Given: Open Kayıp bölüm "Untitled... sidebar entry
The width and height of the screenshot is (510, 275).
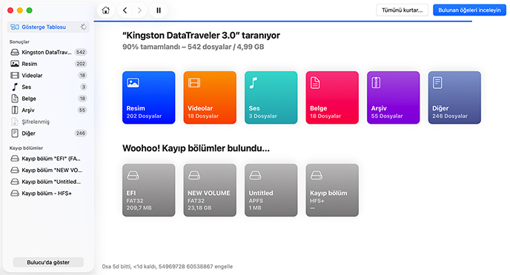Looking at the screenshot, I should pos(48,182).
